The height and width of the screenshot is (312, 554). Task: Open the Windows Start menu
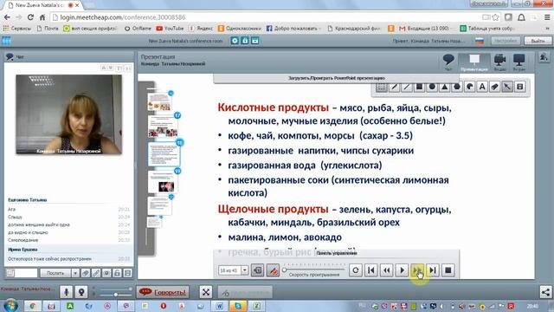[x=11, y=306]
